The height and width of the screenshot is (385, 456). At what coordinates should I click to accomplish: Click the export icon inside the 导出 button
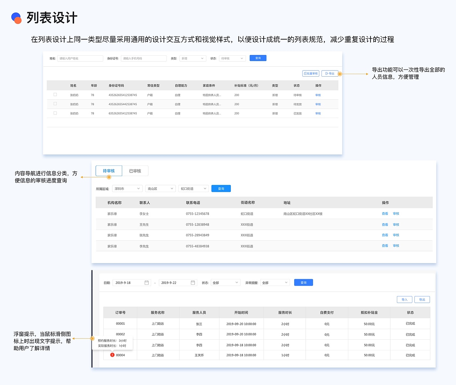pos(326,73)
